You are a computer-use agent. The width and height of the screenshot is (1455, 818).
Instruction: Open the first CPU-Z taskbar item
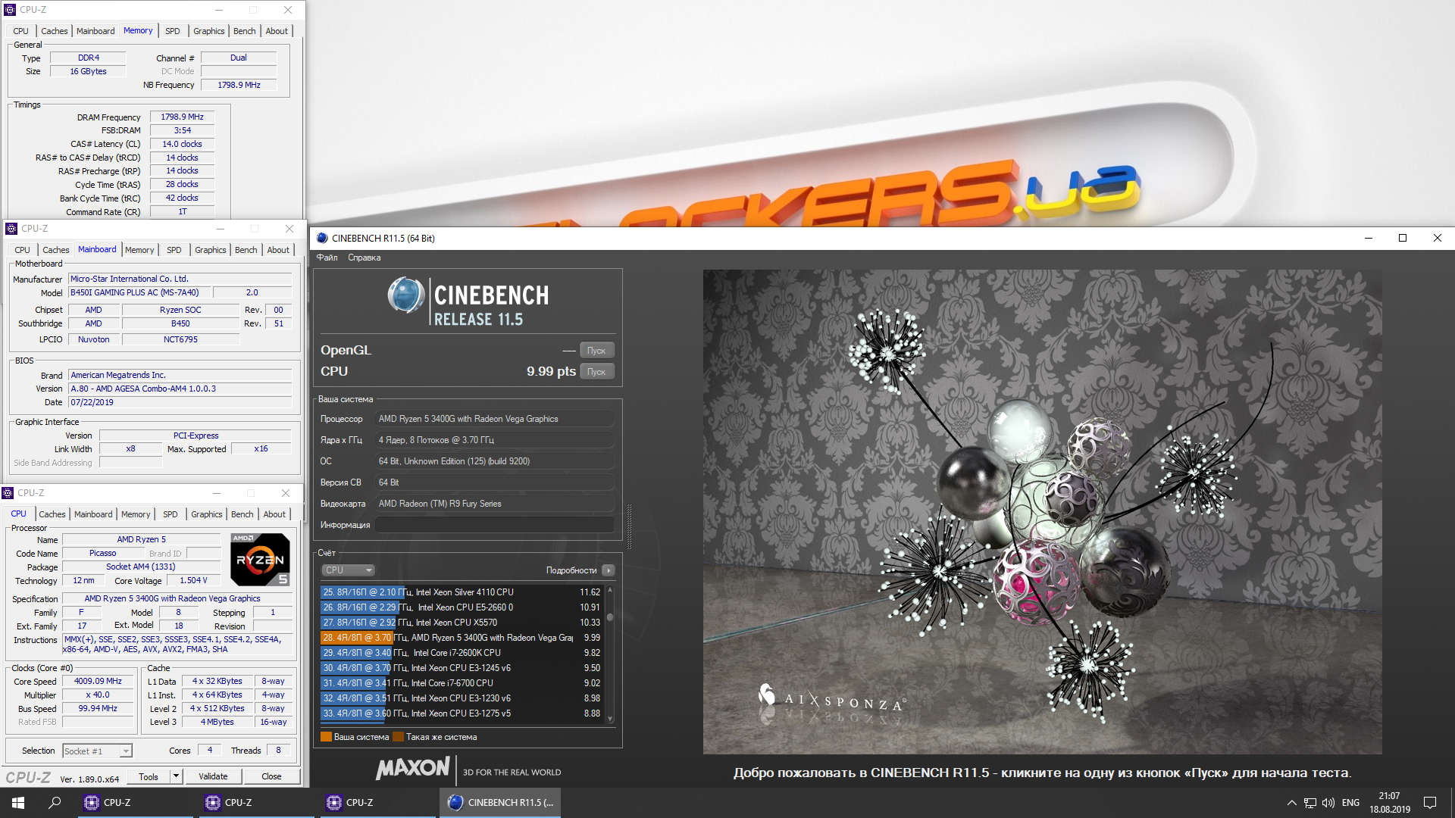point(136,802)
